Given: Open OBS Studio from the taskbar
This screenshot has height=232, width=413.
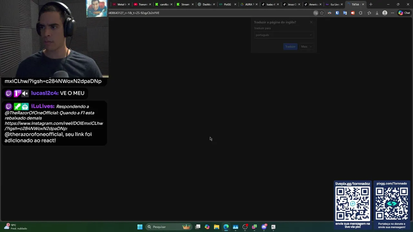Looking at the screenshot, I should [245, 227].
